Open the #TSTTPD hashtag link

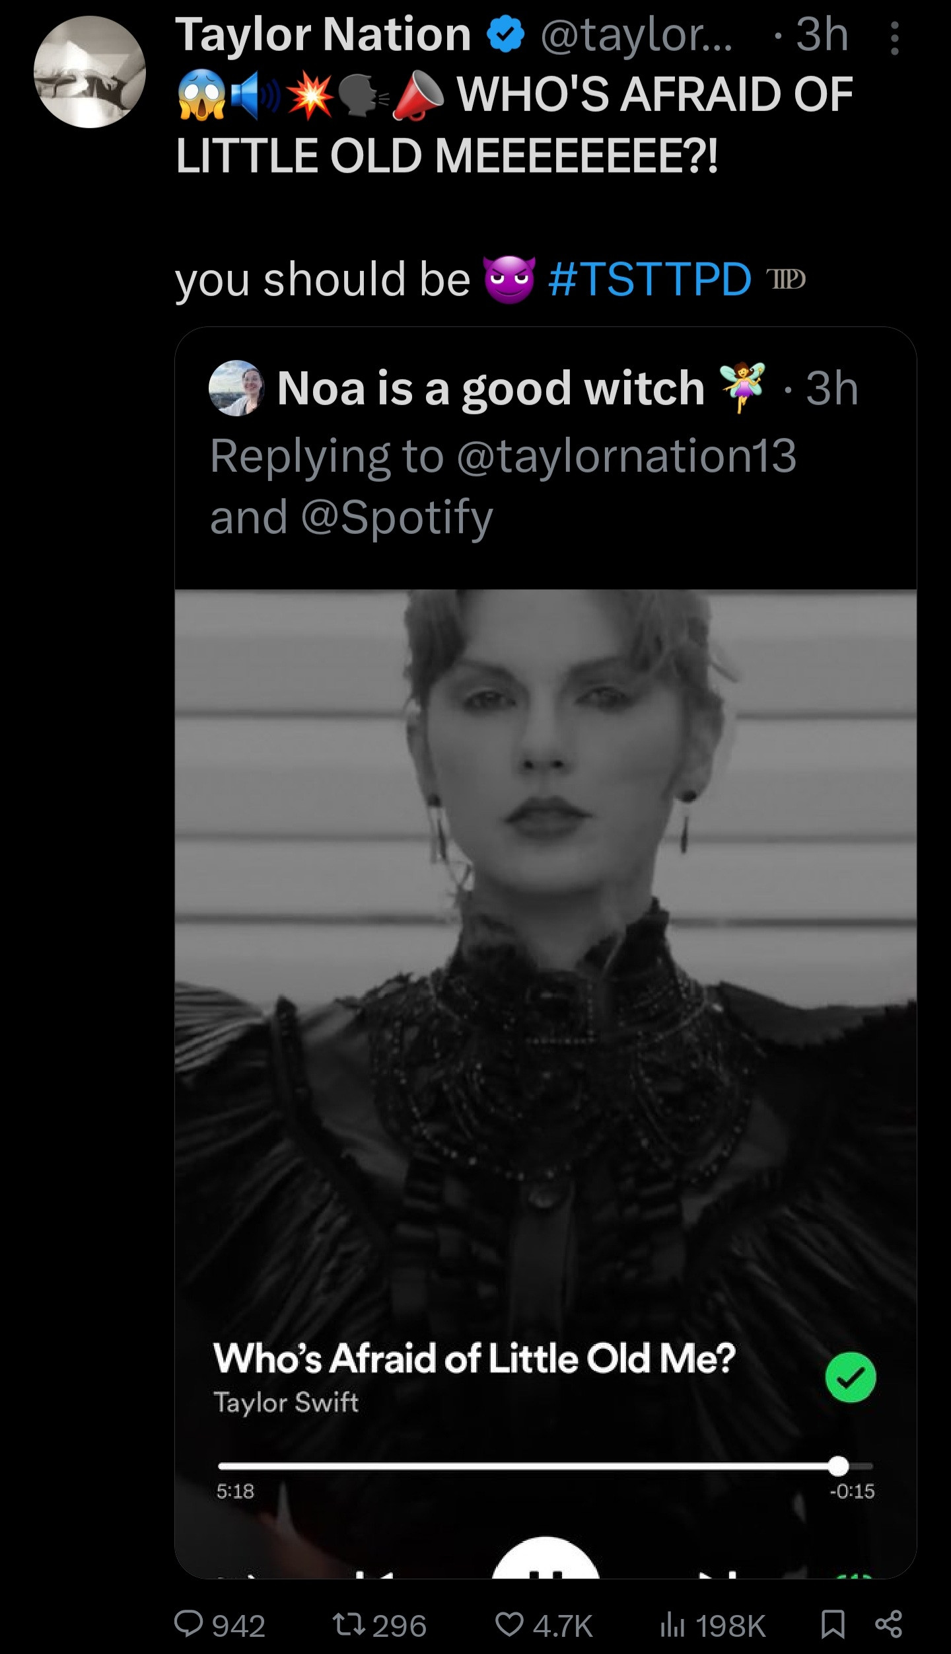[649, 279]
